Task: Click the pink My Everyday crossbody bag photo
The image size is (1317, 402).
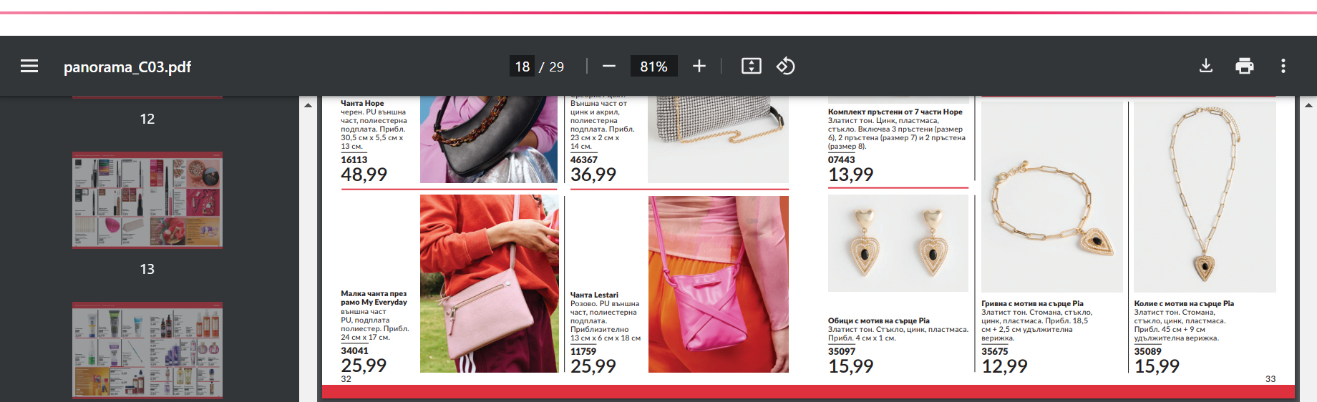Action: pyautogui.click(x=490, y=284)
